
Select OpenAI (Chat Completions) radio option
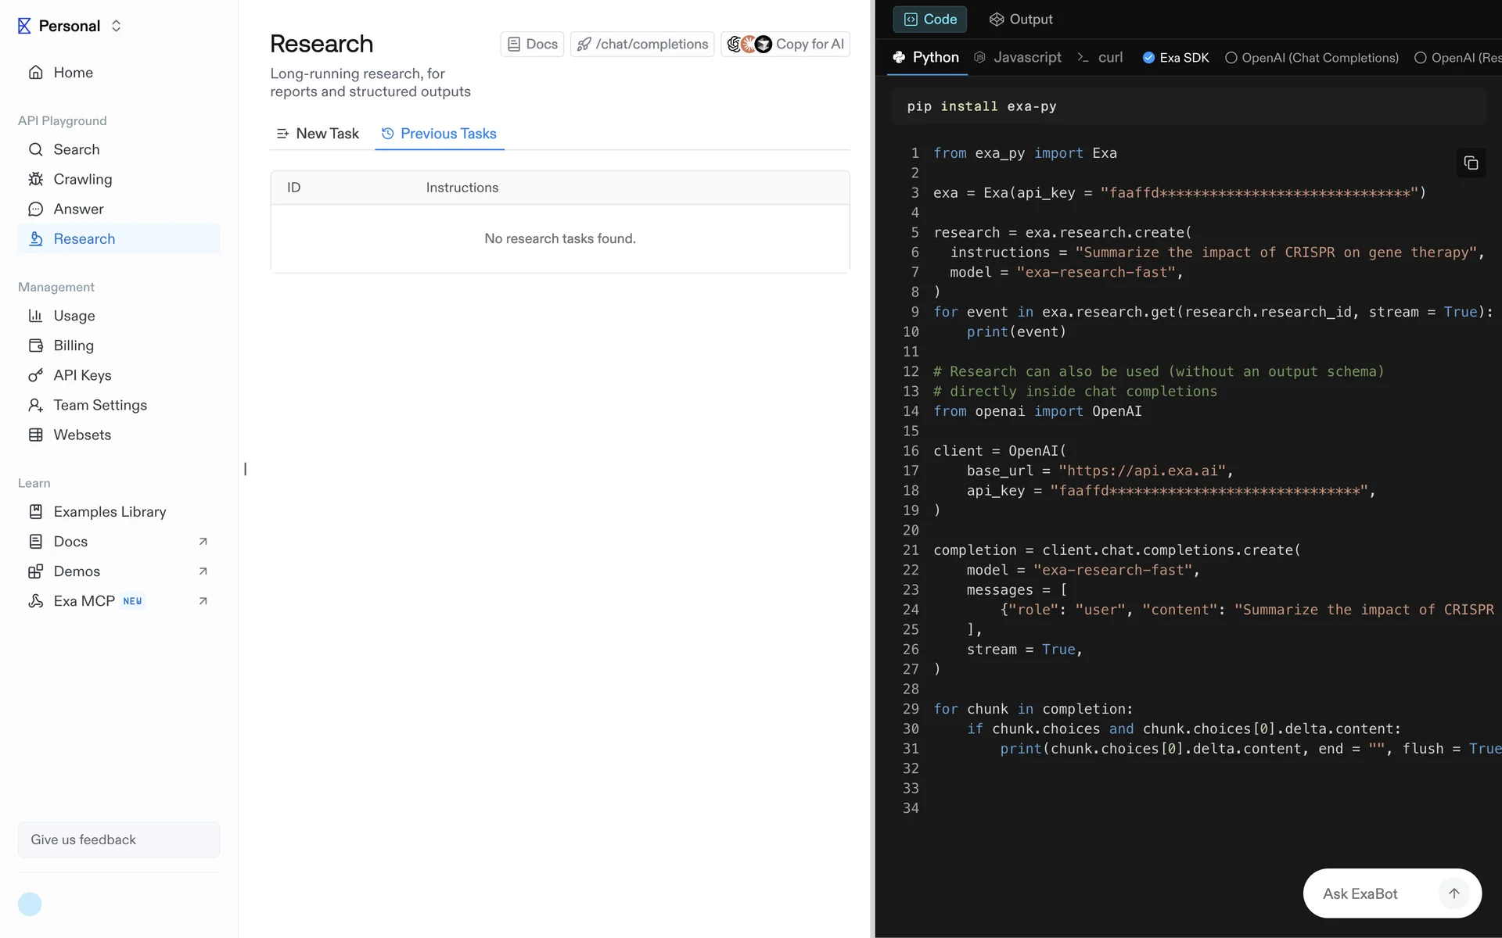pyautogui.click(x=1231, y=58)
